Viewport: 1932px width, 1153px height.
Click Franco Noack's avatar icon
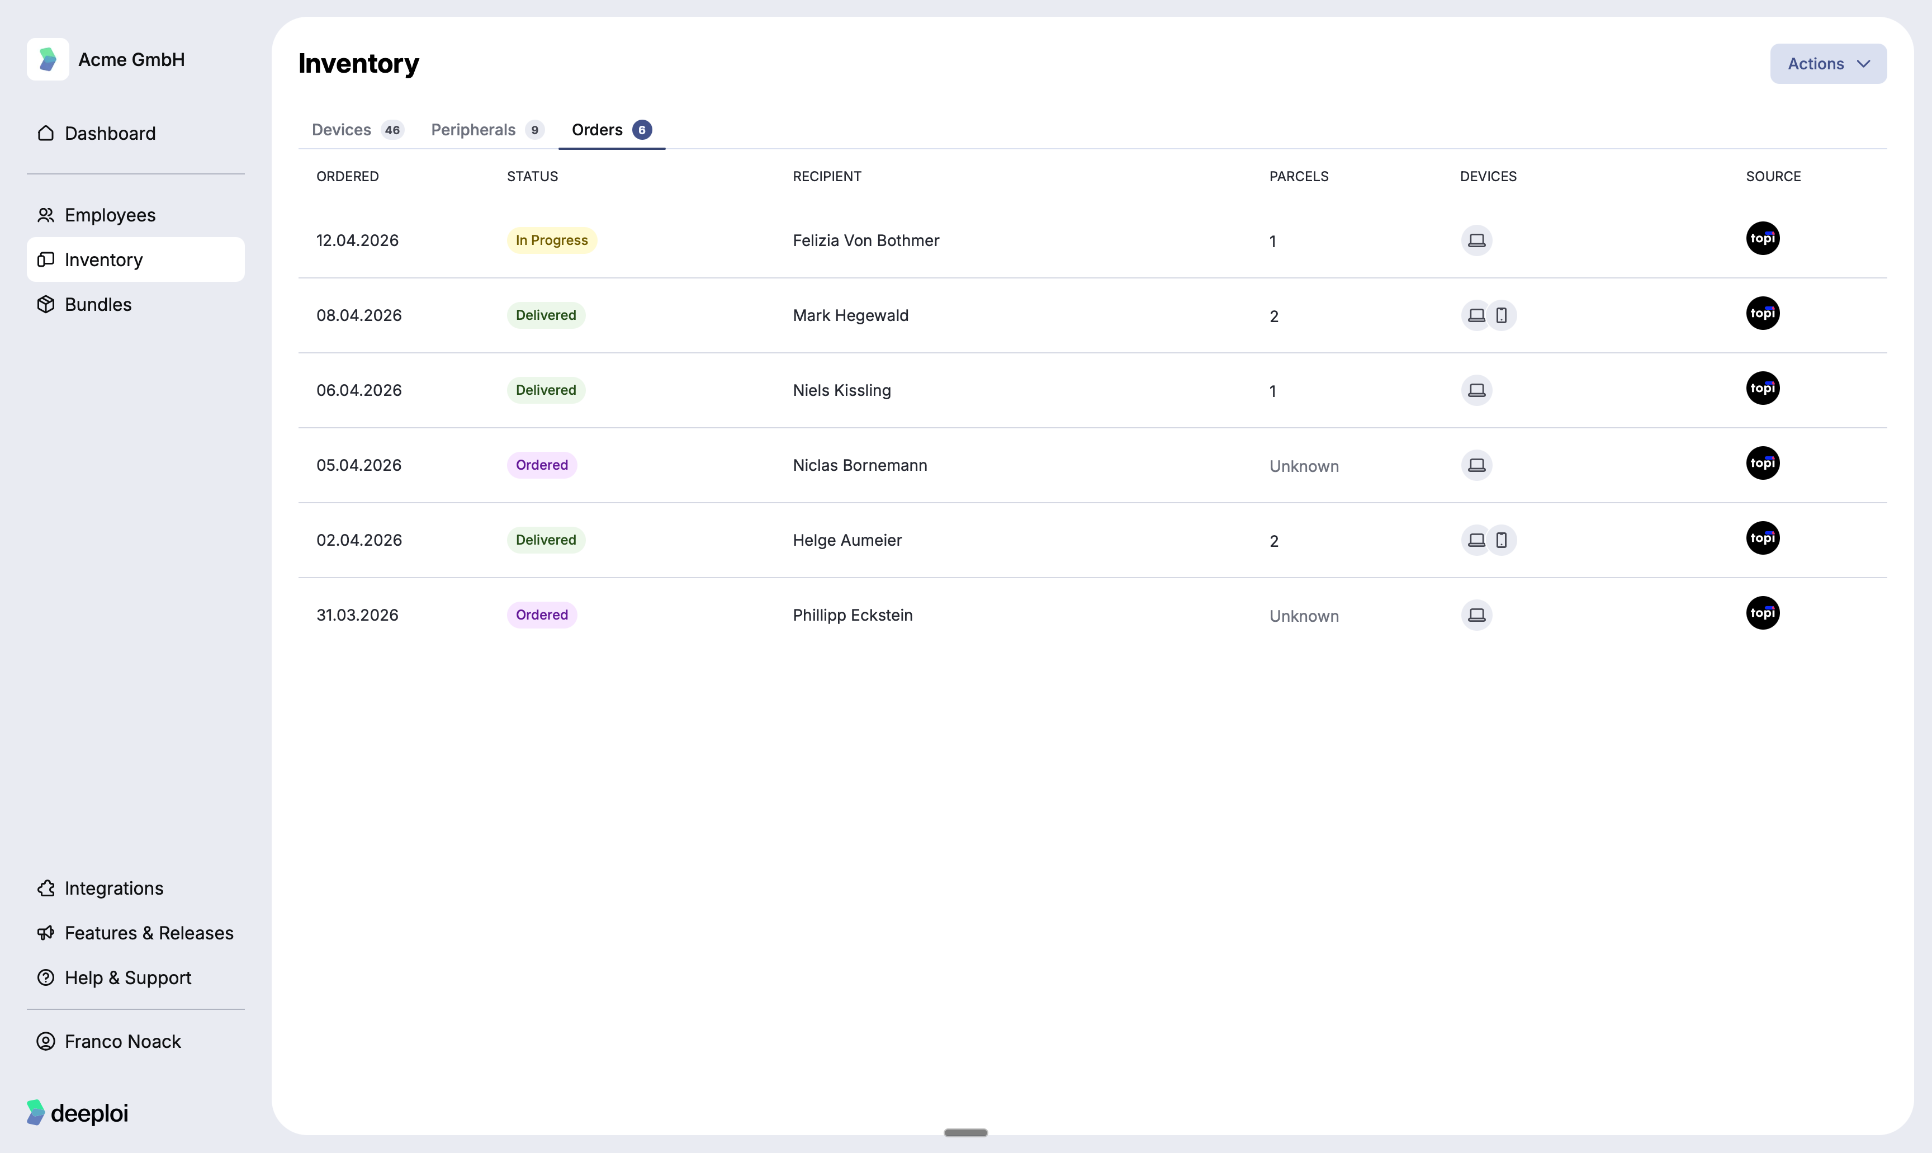46,1041
